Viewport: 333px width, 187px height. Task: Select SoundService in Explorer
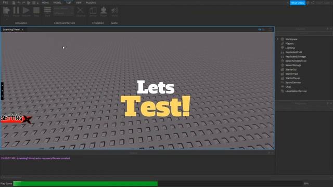pos(293,83)
